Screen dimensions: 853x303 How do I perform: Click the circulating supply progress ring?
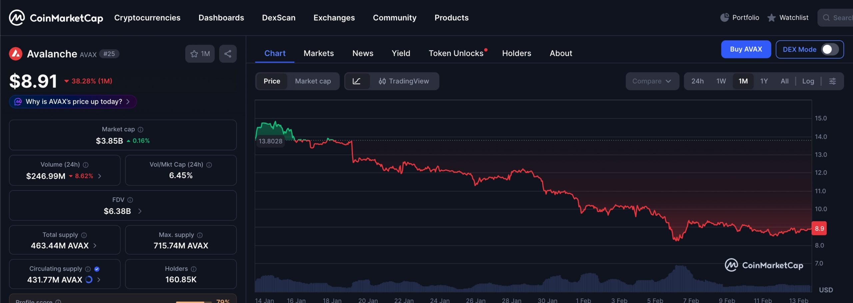click(x=89, y=280)
